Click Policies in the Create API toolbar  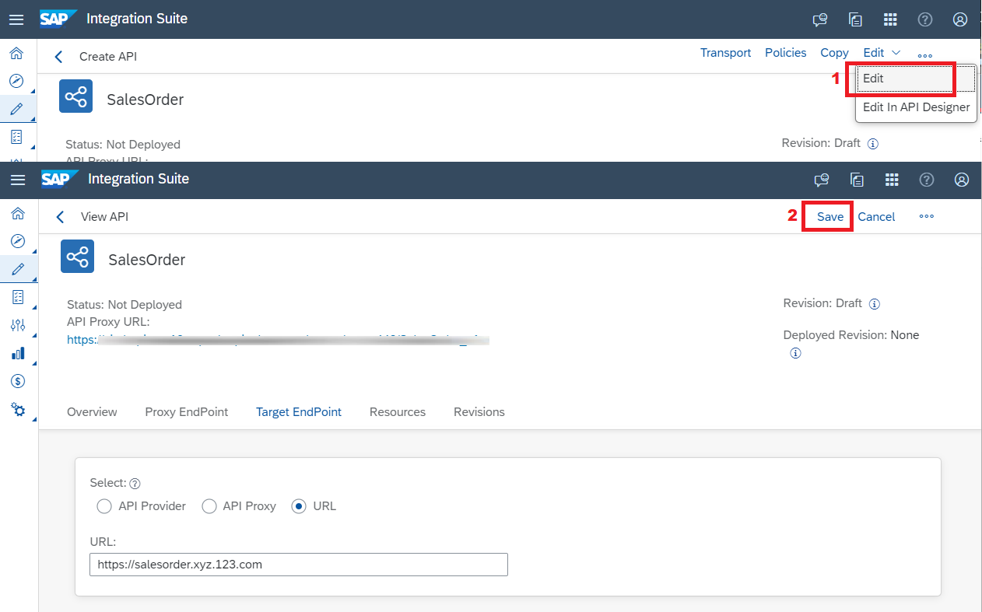tap(786, 53)
